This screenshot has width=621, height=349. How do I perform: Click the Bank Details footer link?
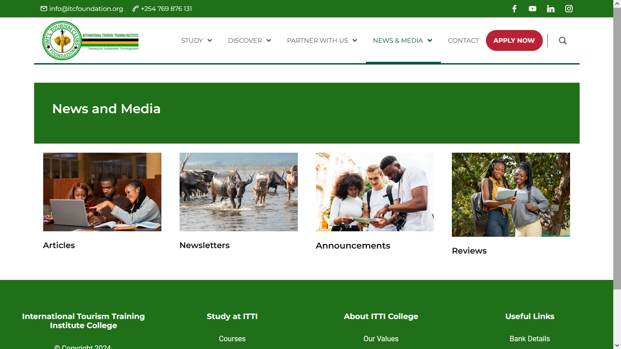coord(530,339)
